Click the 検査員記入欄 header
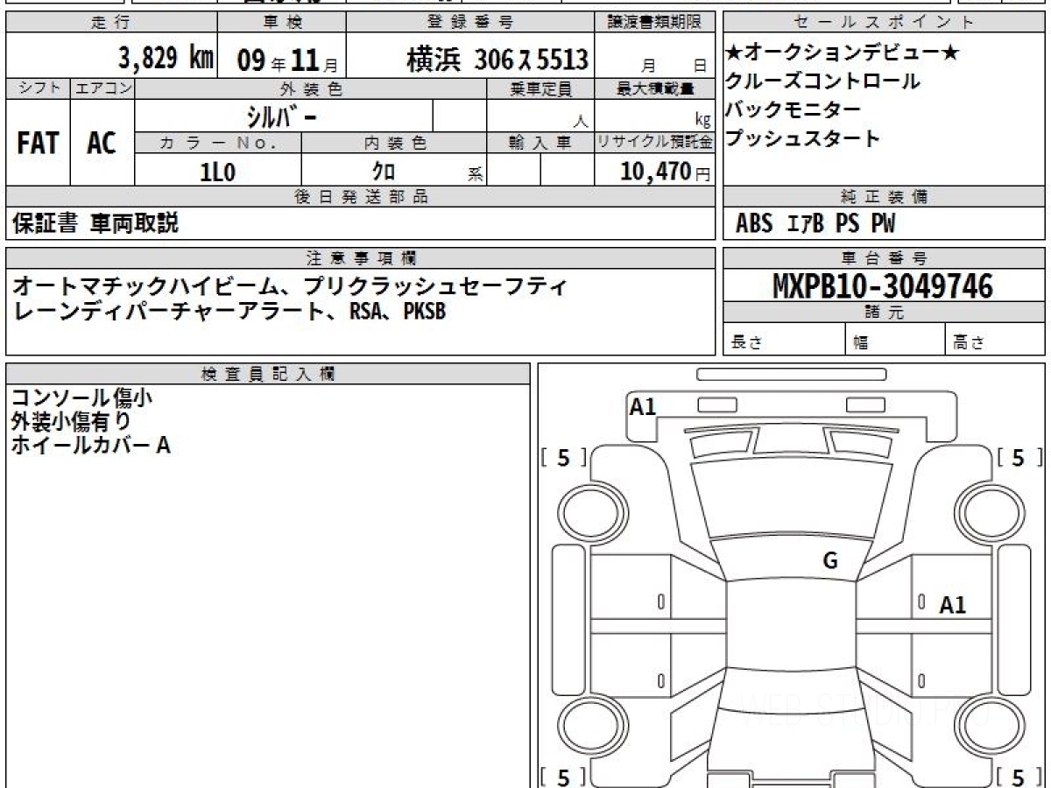This screenshot has width=1051, height=788. click(x=268, y=374)
